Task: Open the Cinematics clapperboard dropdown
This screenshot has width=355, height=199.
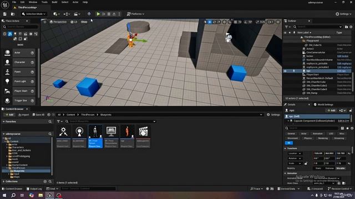Action: [77, 14]
